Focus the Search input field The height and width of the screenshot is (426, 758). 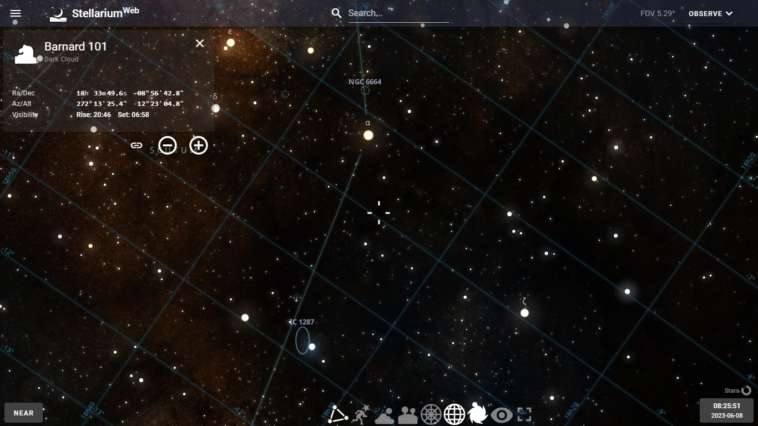click(398, 13)
